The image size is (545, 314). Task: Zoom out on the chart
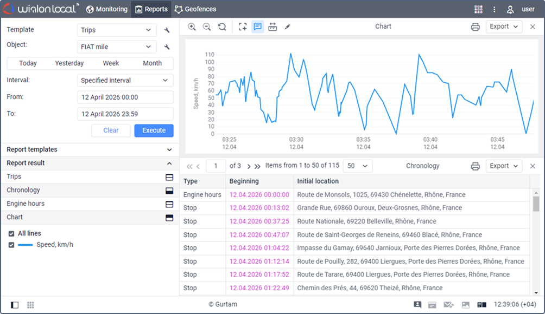tap(207, 27)
